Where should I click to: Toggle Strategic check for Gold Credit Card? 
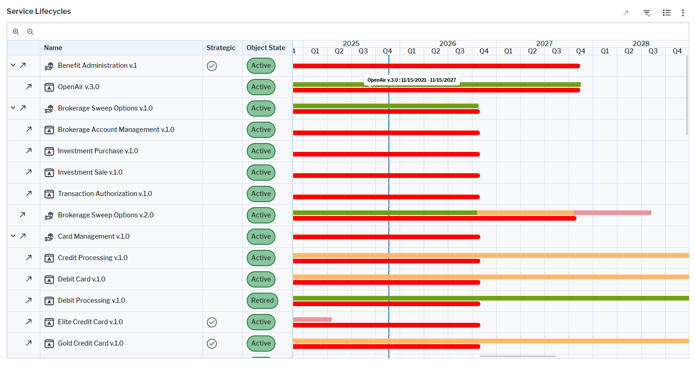click(x=212, y=343)
